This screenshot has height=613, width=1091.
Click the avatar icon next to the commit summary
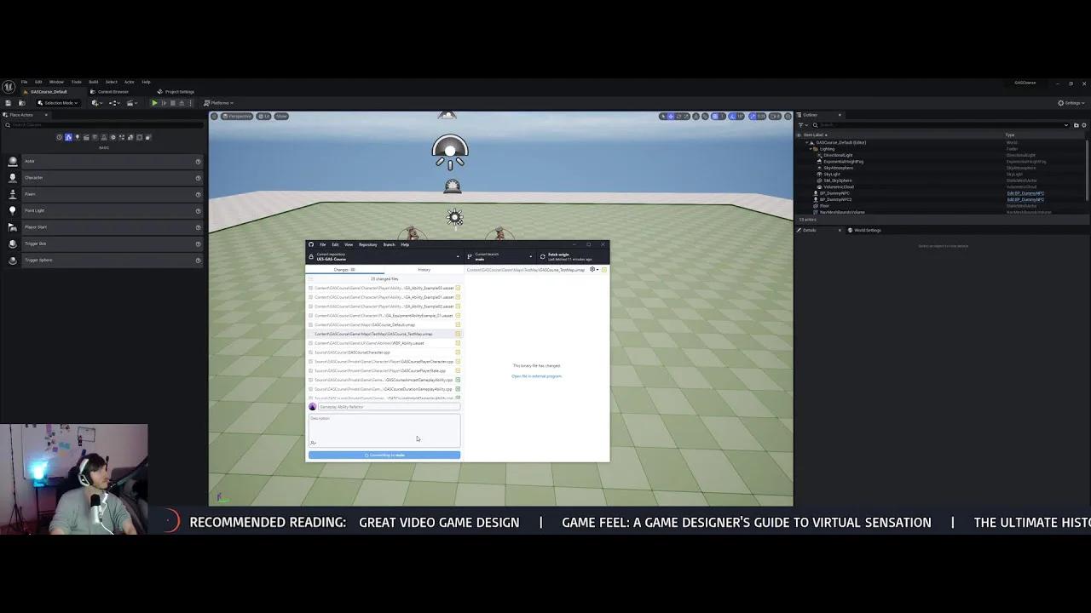point(312,406)
